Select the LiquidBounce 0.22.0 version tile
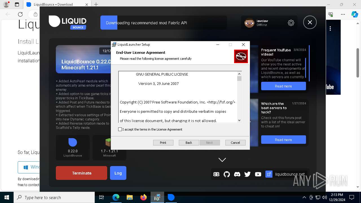This screenshot has height=203, width=361. pos(73,148)
